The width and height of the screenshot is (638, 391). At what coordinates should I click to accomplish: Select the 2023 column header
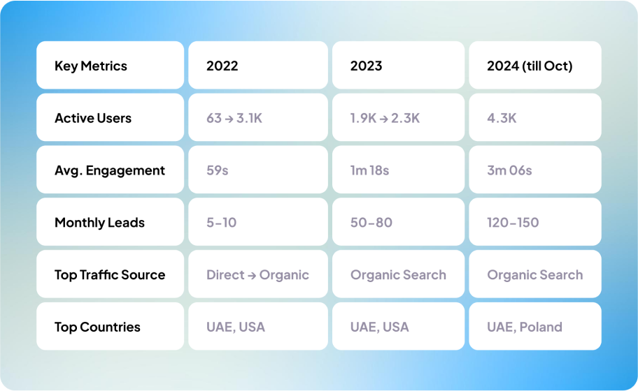pyautogui.click(x=397, y=66)
